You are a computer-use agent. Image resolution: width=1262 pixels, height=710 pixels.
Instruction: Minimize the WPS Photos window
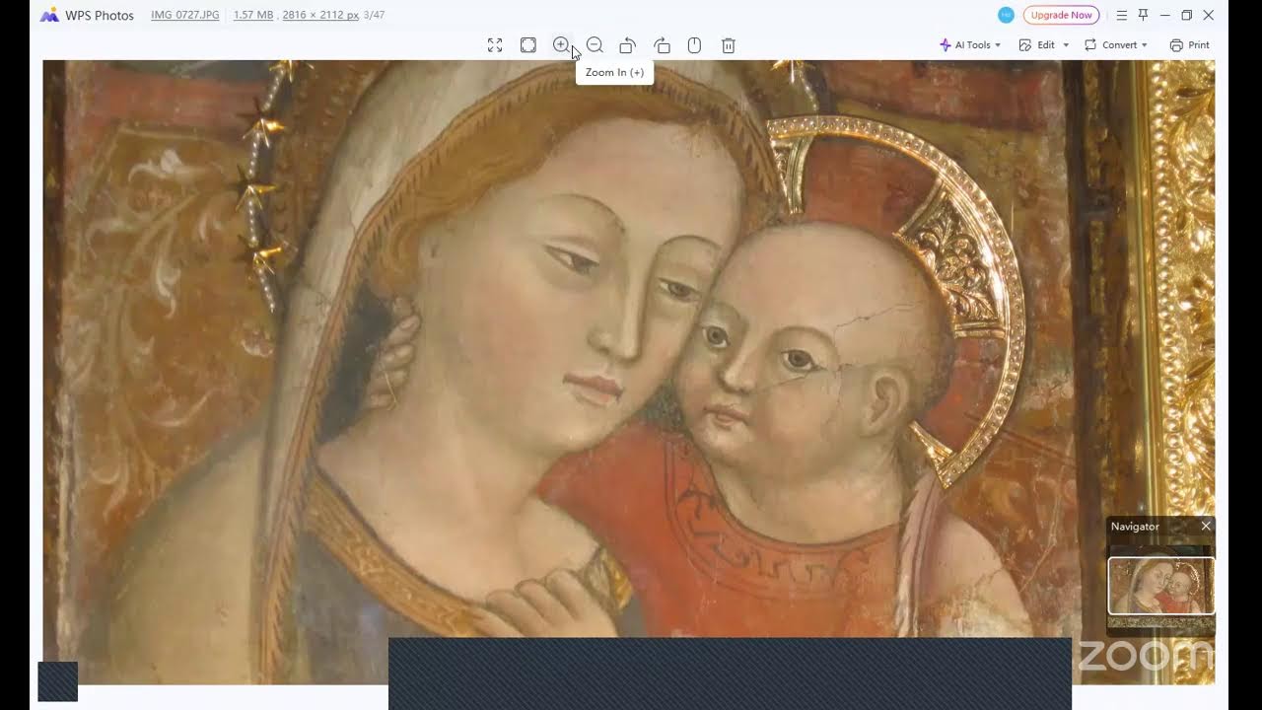coord(1165,15)
